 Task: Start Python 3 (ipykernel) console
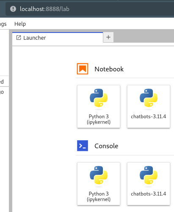click(x=99, y=184)
